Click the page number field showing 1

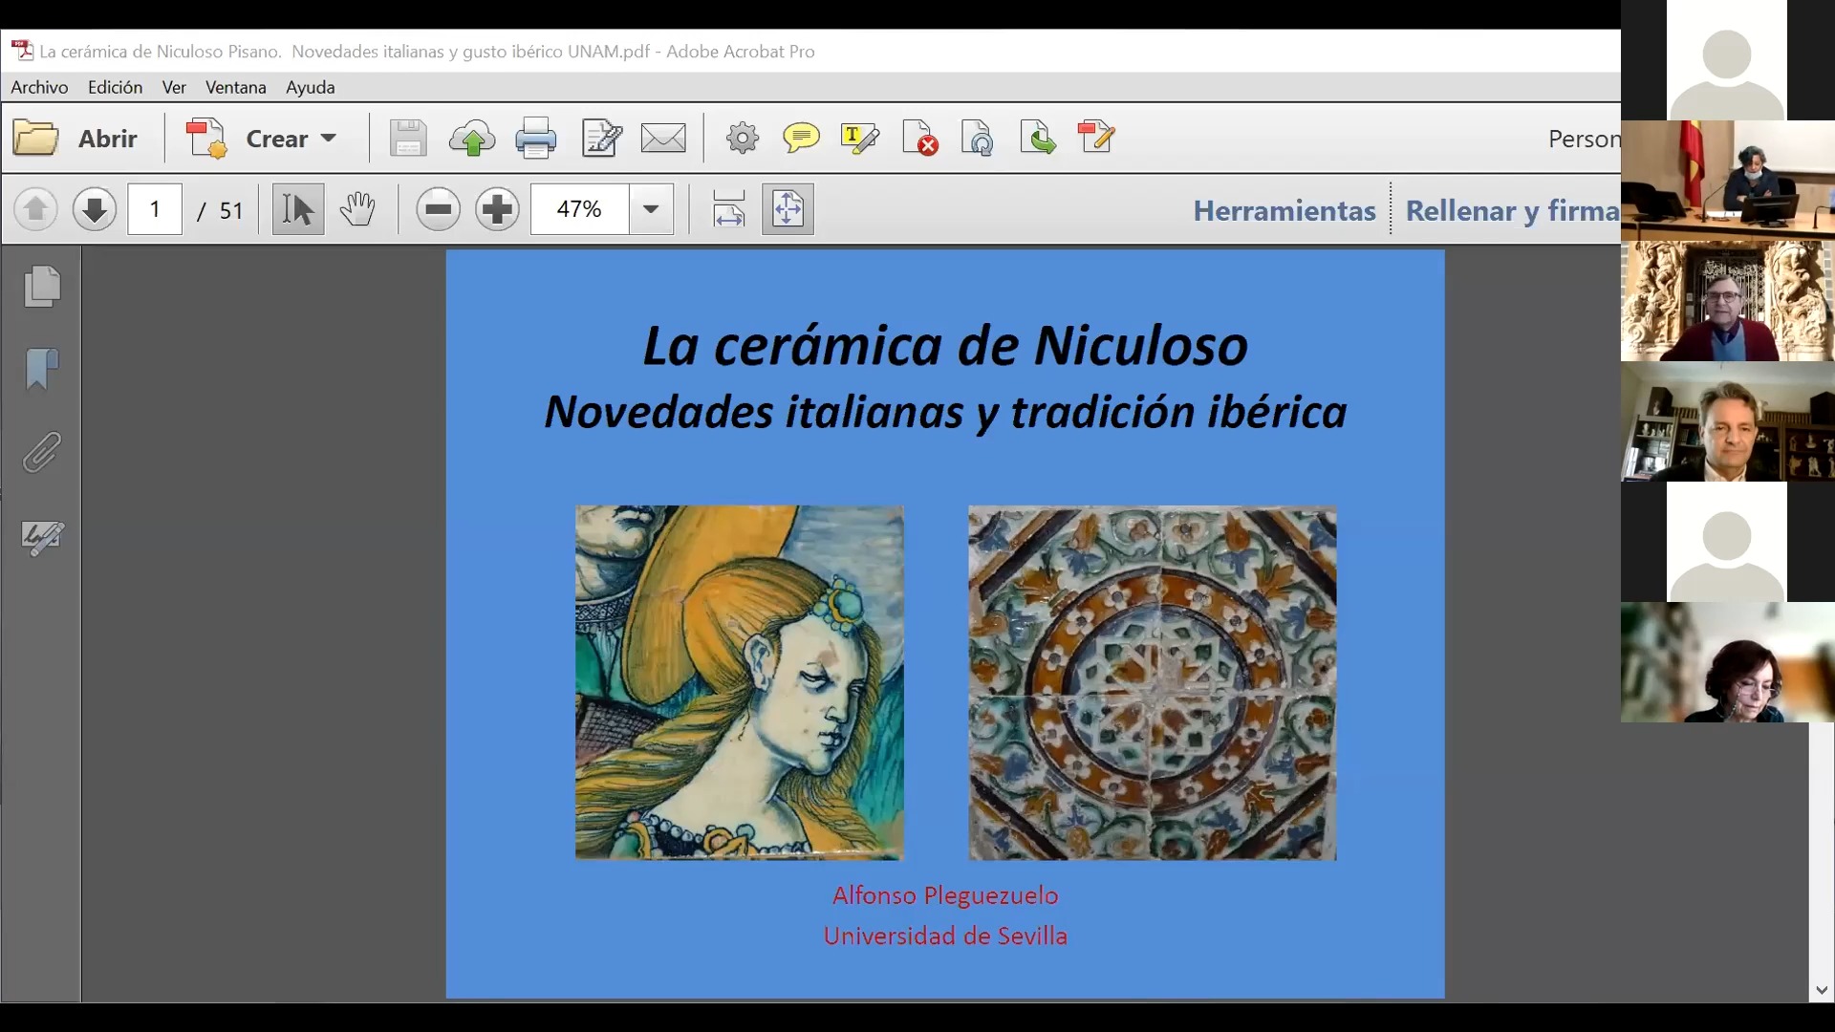(x=155, y=209)
